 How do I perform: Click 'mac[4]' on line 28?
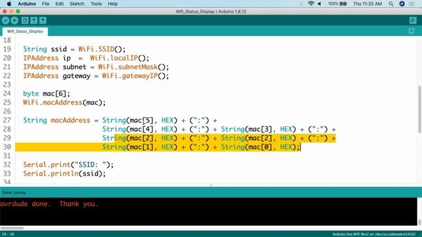141,129
